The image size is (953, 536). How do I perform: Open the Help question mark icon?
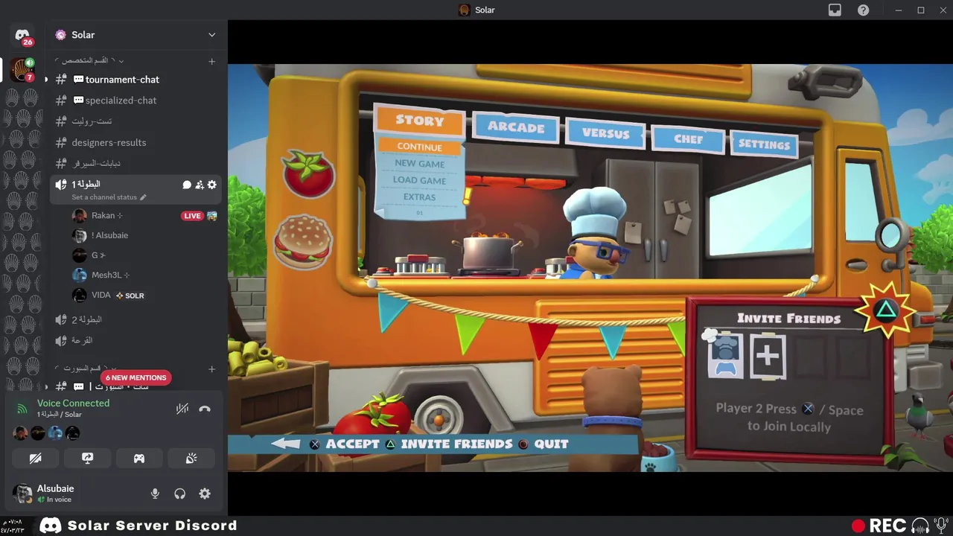[863, 10]
